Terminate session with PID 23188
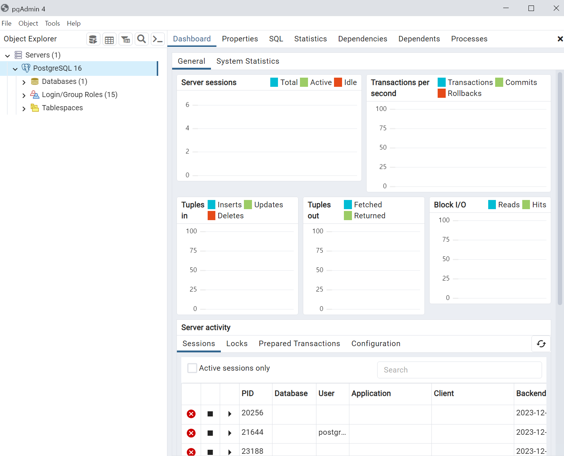564x456 pixels. point(191,452)
